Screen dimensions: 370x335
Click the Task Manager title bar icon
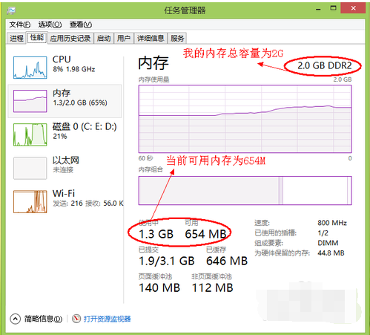click(x=11, y=10)
